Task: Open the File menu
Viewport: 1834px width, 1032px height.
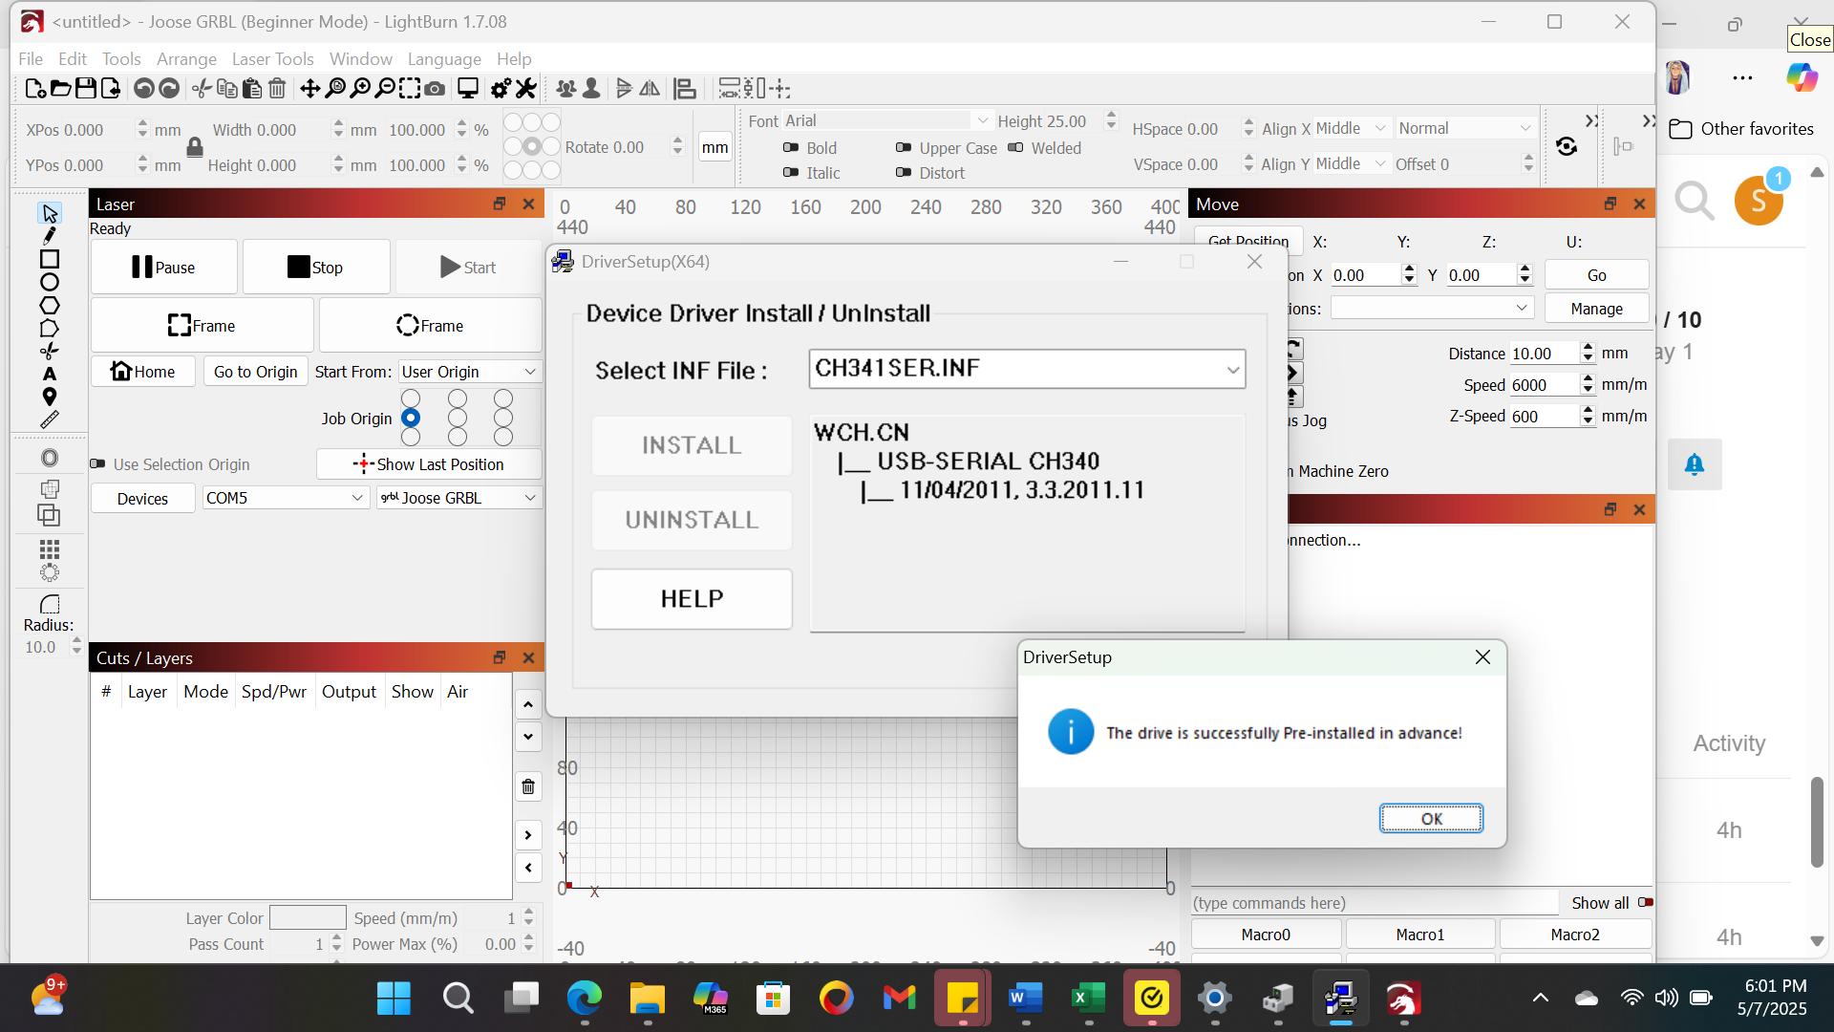Action: 31,59
